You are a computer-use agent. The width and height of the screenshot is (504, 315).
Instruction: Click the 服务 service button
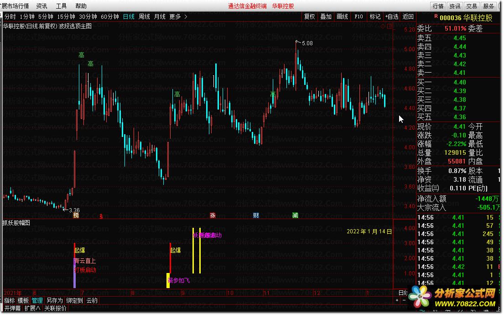coord(488,6)
